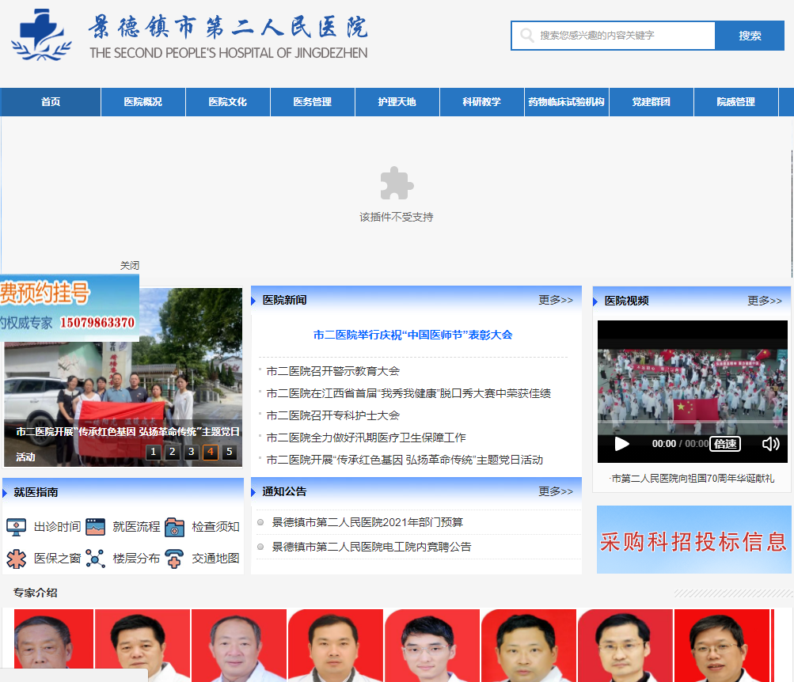The image size is (794, 682).
Task: Select slide 2 in image carousel
Action: tap(172, 452)
